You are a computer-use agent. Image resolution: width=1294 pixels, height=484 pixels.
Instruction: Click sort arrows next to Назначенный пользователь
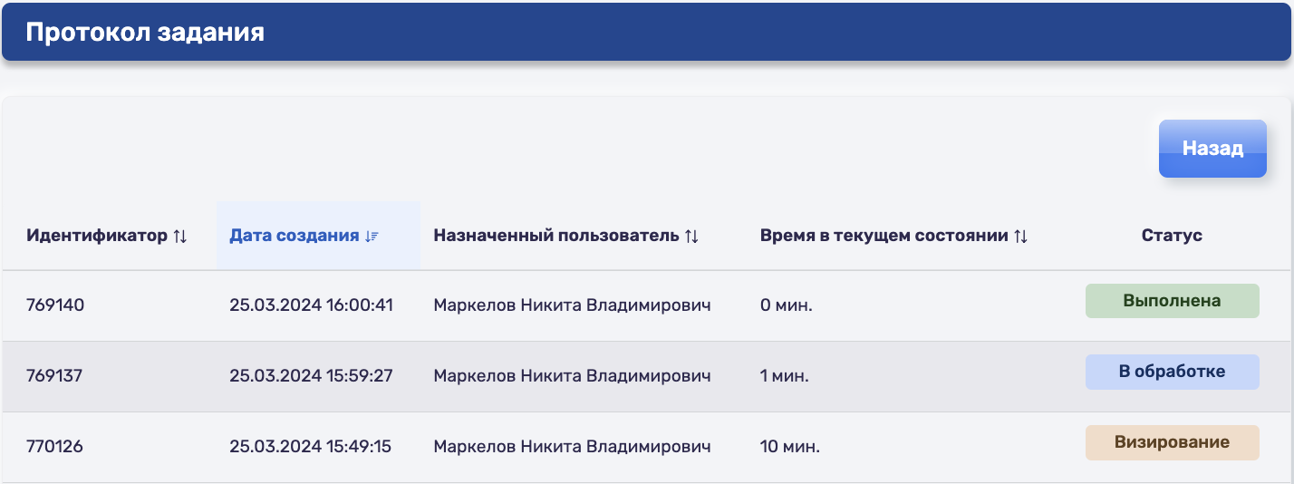[x=691, y=236]
